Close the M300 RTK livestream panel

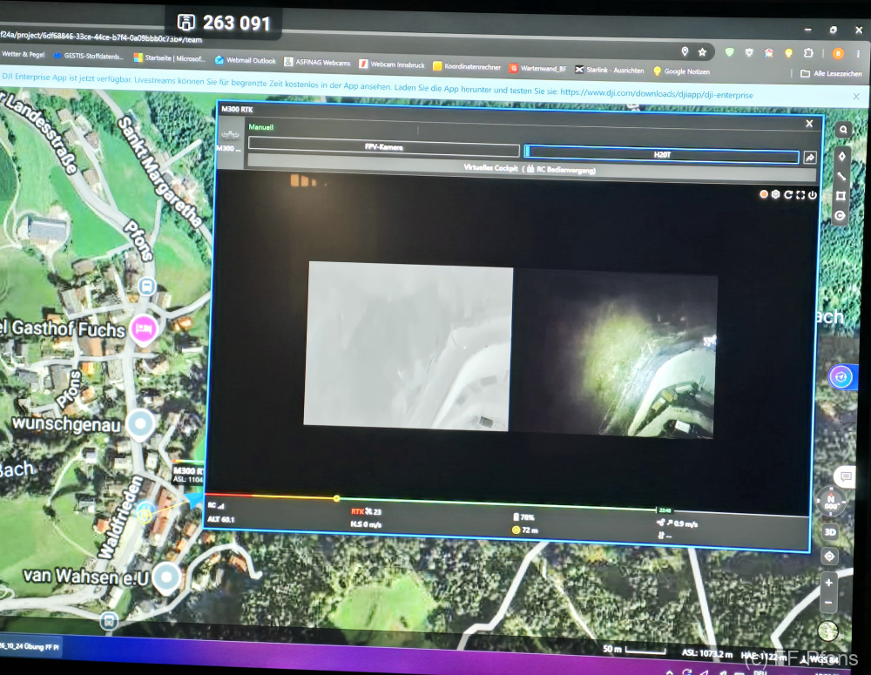[809, 124]
